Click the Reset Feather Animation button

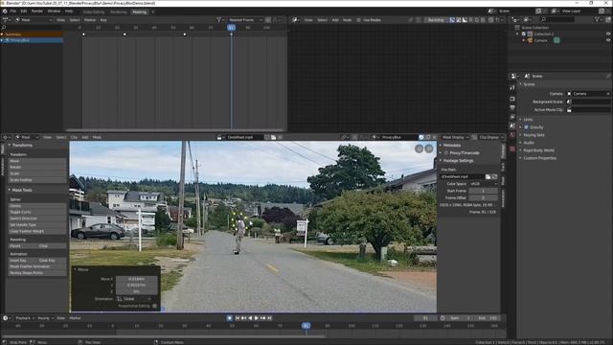click(x=37, y=266)
